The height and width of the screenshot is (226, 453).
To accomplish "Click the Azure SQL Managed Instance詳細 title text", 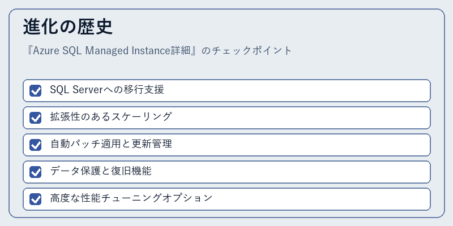I will (x=112, y=51).
